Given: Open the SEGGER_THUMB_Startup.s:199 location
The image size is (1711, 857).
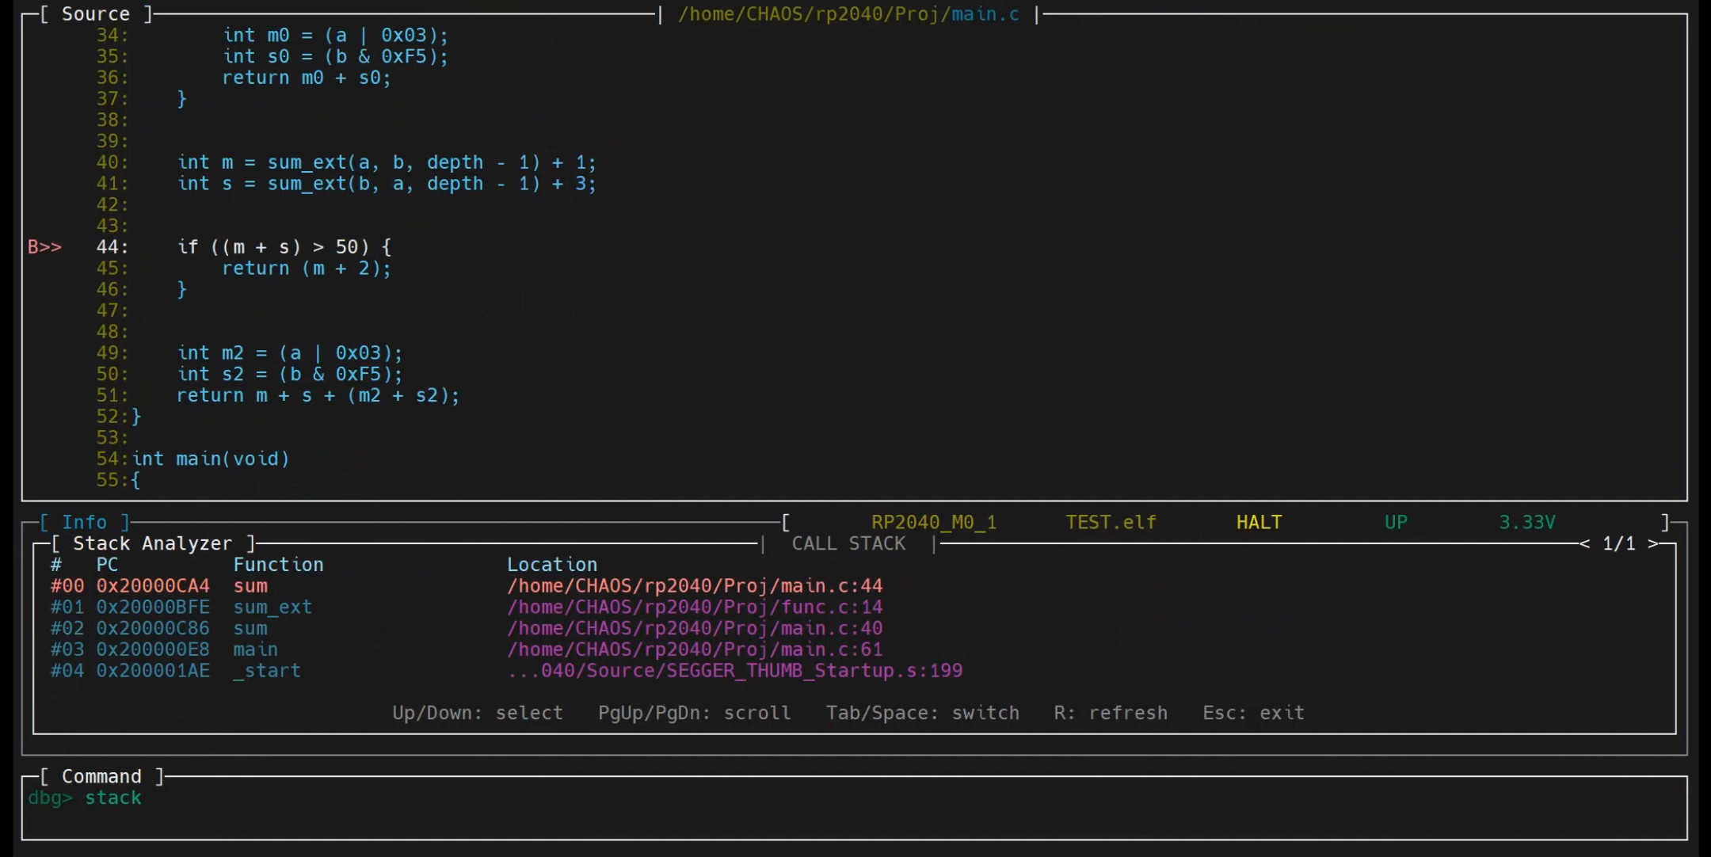Looking at the screenshot, I should (x=734, y=671).
